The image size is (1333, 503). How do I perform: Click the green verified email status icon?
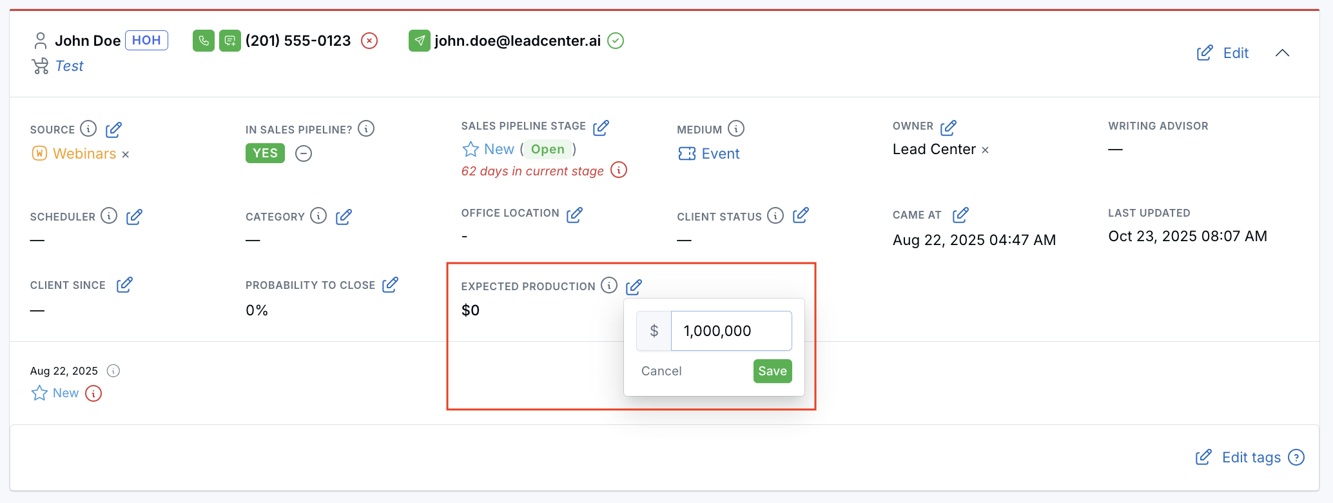click(x=616, y=41)
